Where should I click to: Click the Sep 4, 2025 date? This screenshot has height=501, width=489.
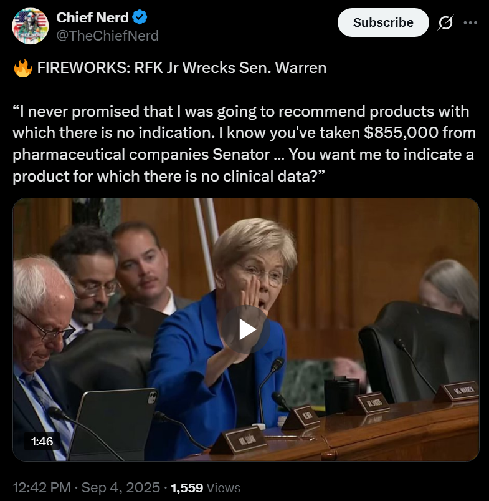click(x=121, y=487)
